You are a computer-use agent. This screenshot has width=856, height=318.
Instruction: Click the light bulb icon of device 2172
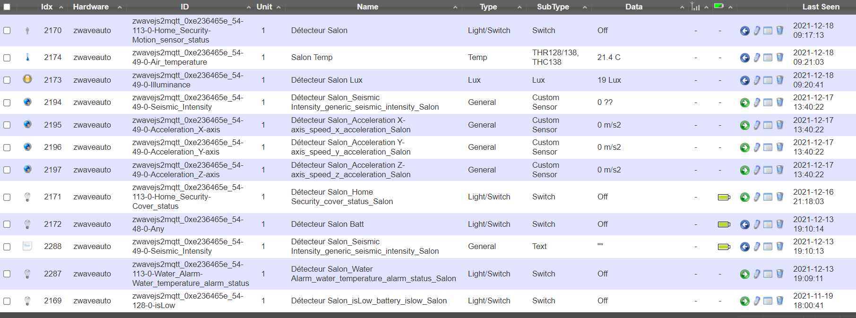click(27, 224)
